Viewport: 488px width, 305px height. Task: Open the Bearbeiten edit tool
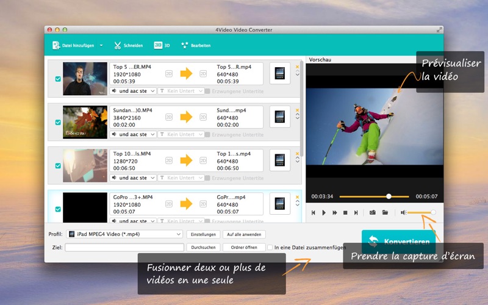point(196,45)
